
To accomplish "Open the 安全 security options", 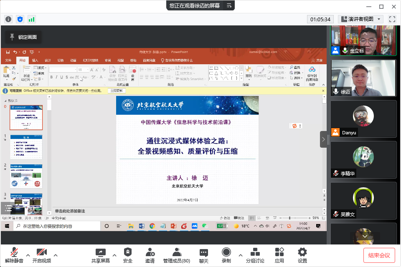I will coord(127,254).
